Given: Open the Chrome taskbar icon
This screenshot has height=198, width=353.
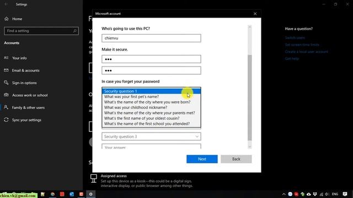Looking at the screenshot, I should pos(52,194).
